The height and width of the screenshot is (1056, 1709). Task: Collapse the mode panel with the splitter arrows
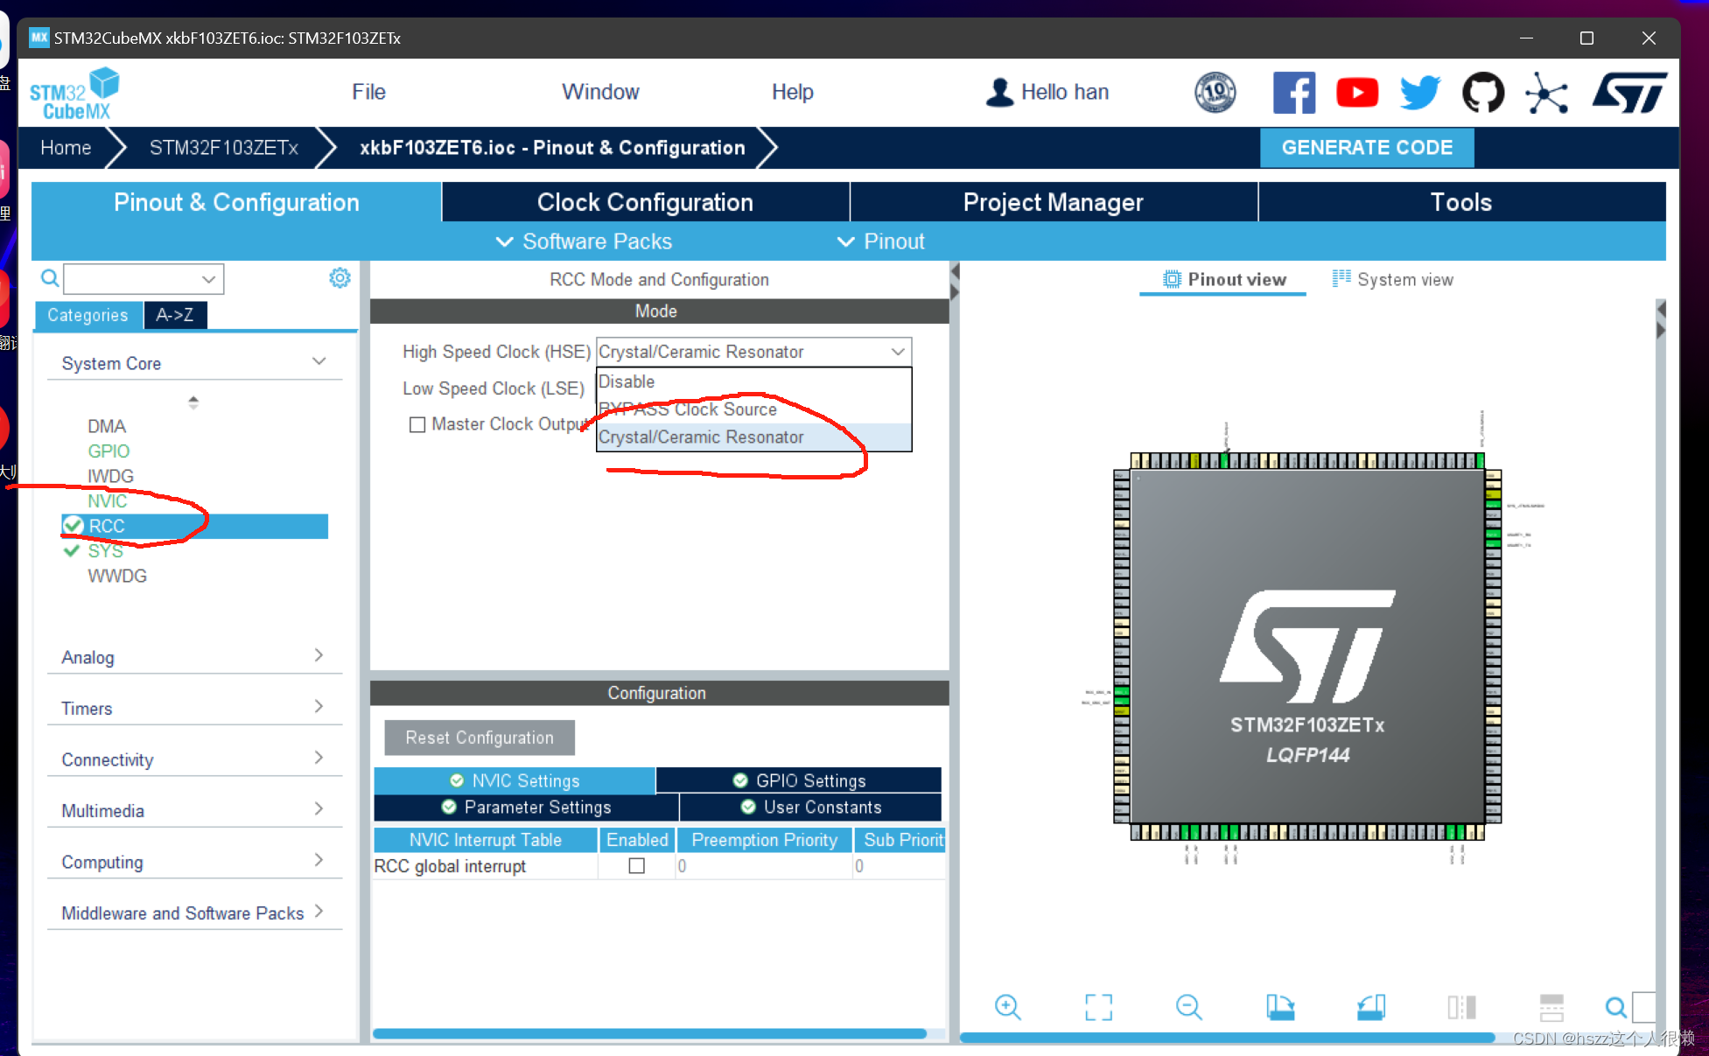[x=955, y=281]
